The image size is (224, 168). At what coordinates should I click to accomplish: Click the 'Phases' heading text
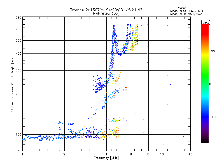coord(181,8)
